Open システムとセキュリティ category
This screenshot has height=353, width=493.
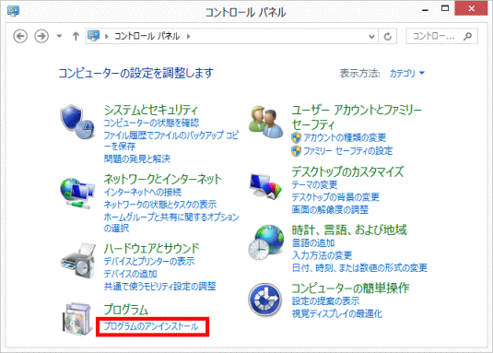point(150,110)
